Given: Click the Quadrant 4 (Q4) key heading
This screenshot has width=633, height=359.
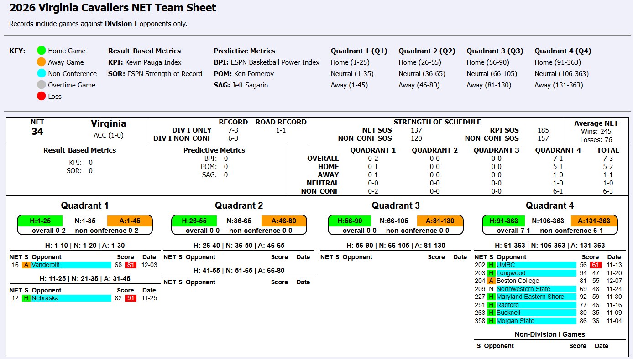Looking at the screenshot, I should [563, 51].
